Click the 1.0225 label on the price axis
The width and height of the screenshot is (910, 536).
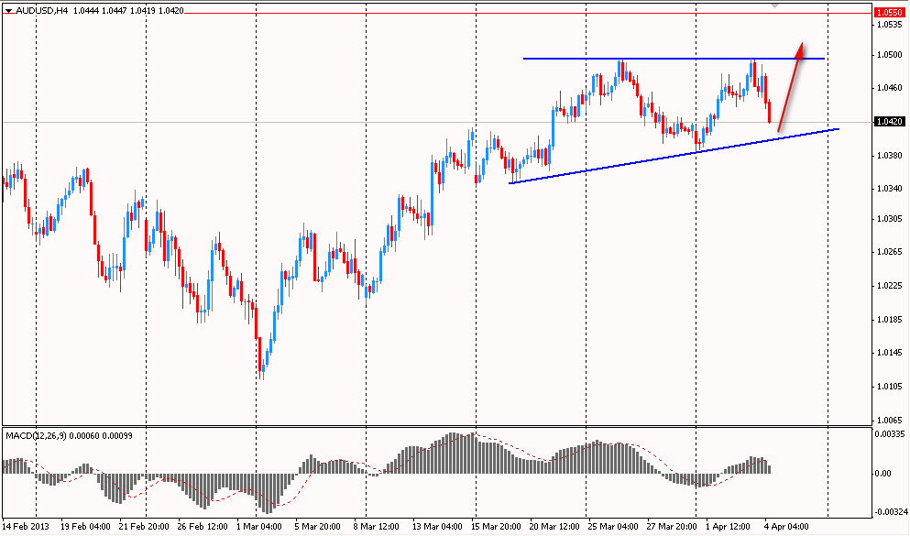pos(890,285)
